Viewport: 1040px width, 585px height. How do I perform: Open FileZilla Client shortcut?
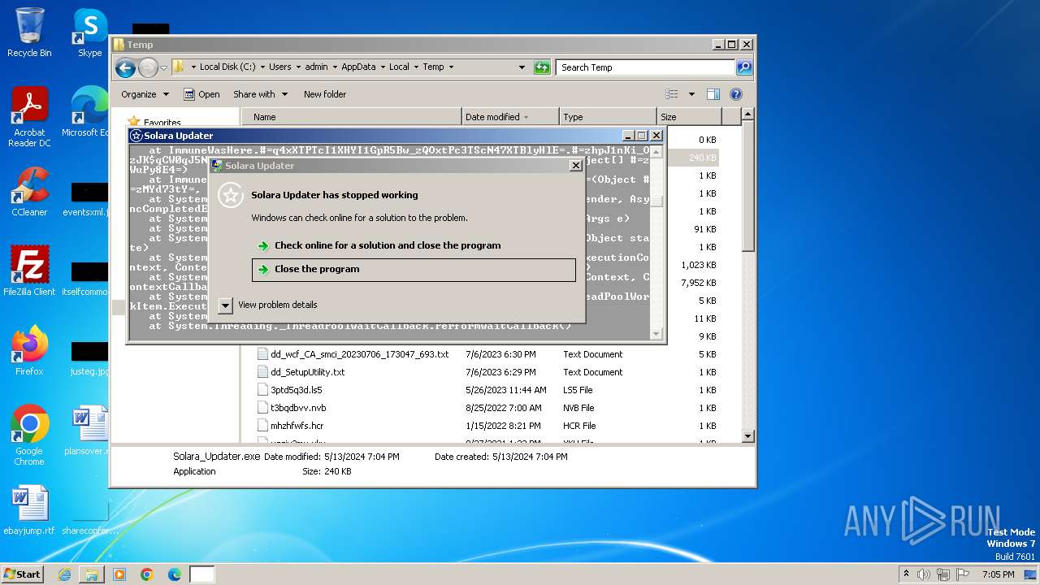29,271
